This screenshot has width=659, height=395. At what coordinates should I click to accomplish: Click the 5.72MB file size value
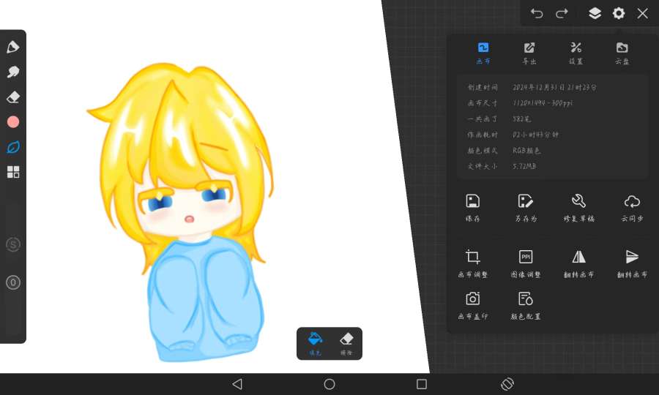[524, 166]
